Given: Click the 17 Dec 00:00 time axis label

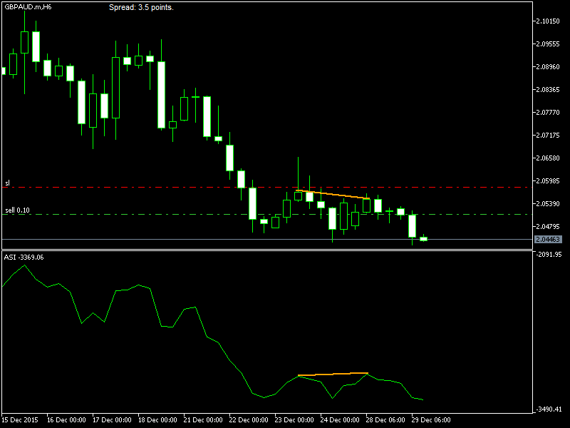Looking at the screenshot, I should coord(112,419).
